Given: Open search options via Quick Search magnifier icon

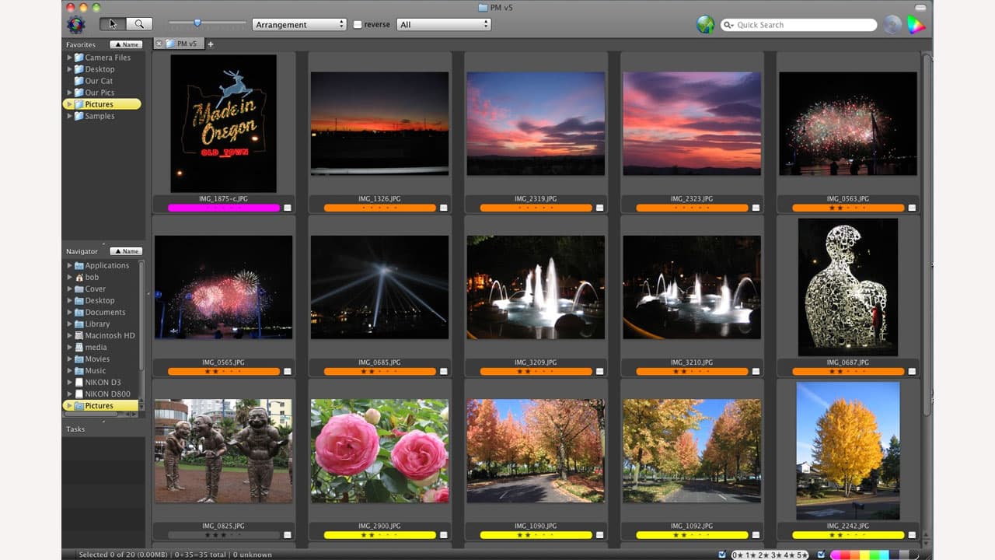Looking at the screenshot, I should [729, 25].
